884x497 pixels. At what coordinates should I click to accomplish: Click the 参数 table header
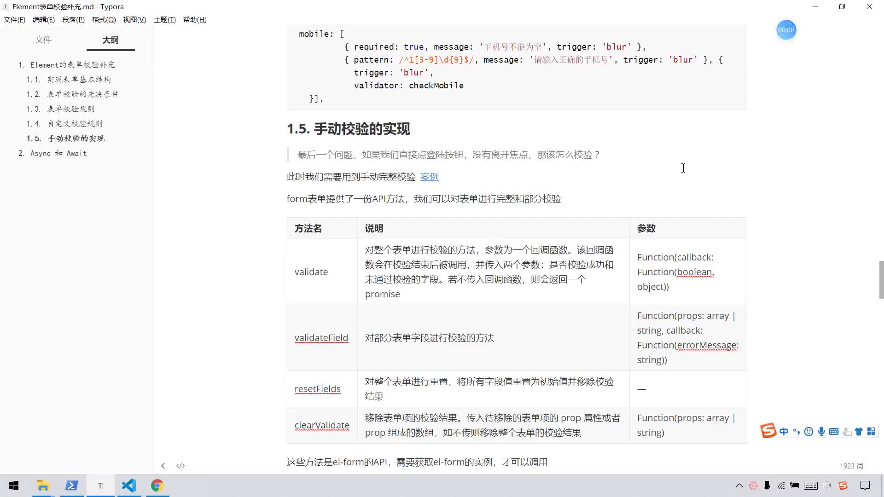point(688,228)
